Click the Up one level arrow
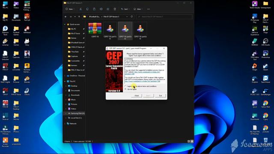274x154 pixels. pos(79,17)
